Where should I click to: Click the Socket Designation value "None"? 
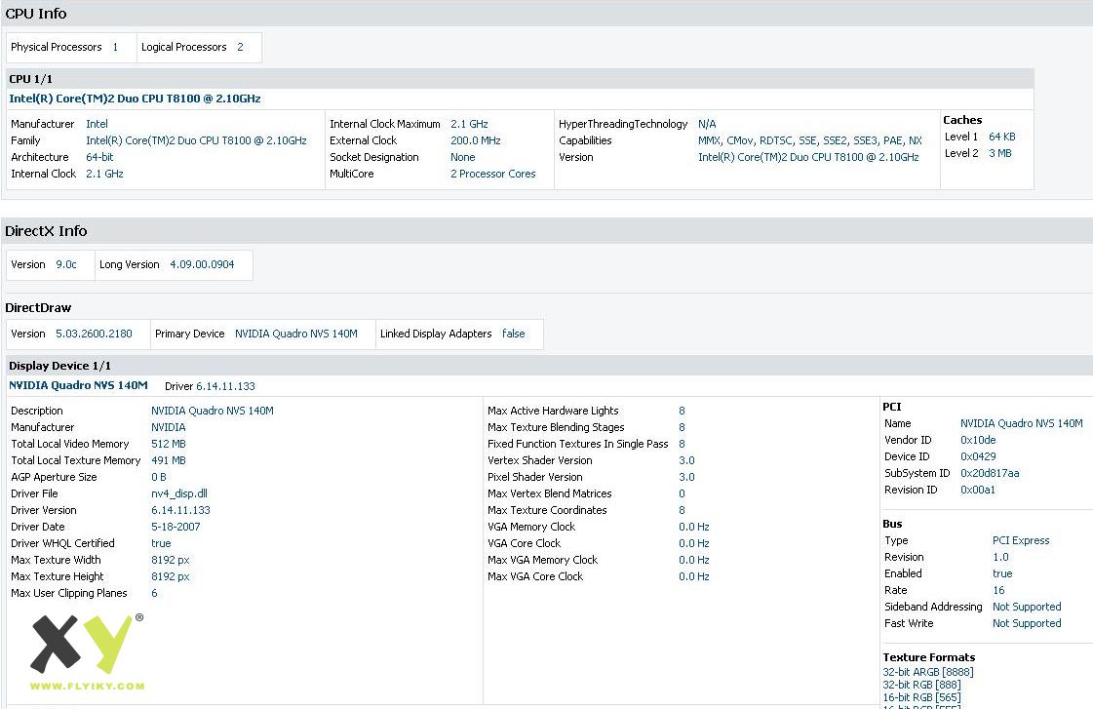[463, 158]
